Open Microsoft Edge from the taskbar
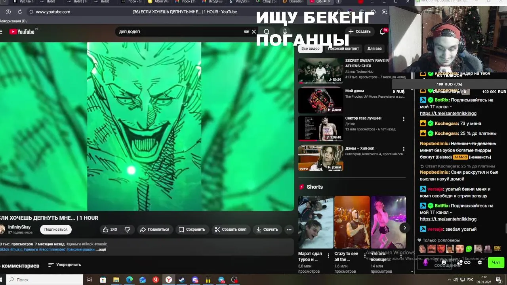 click(x=129, y=280)
